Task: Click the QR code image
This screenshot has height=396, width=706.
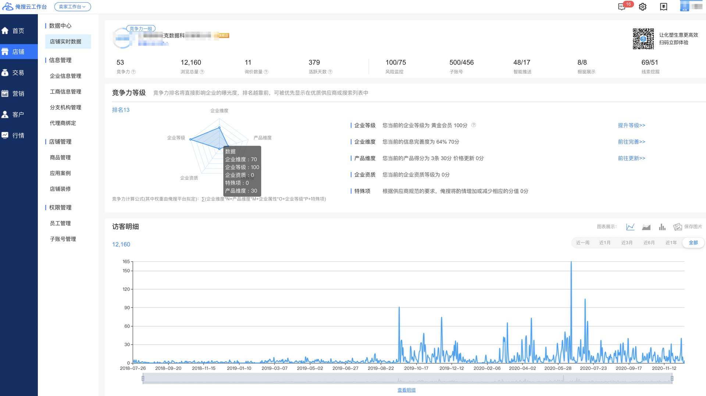Action: [643, 39]
